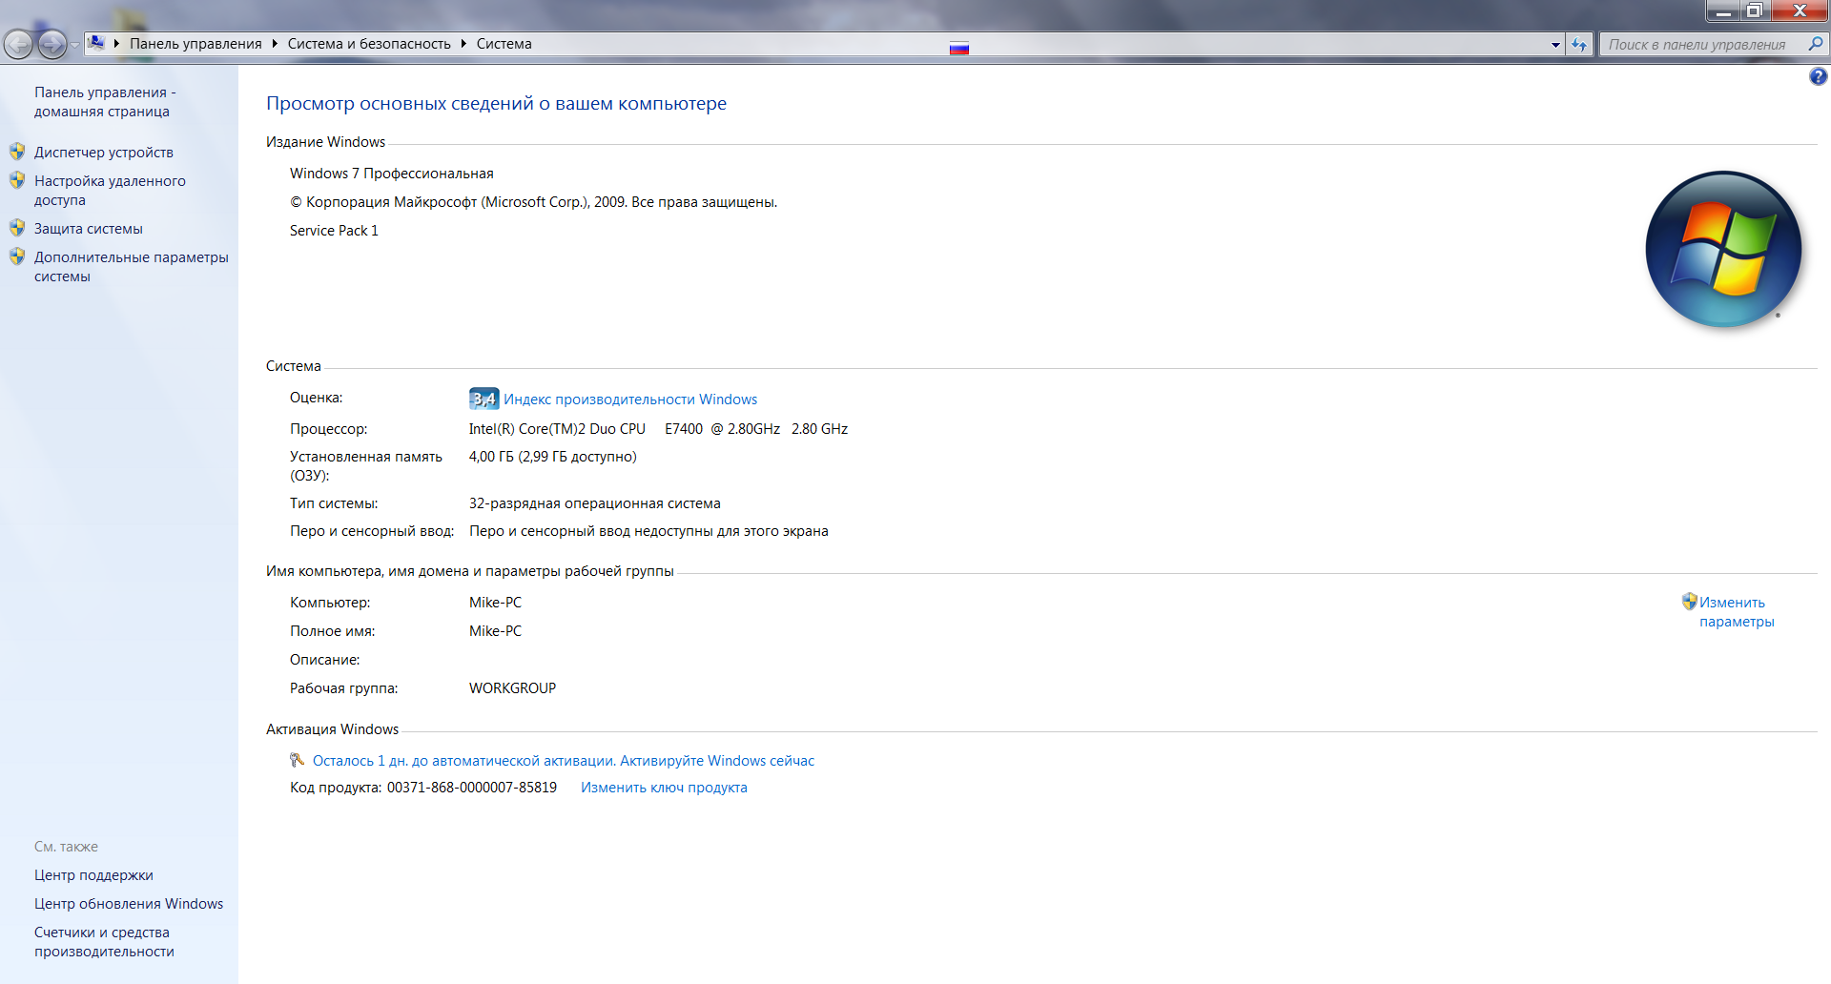The height and width of the screenshot is (984, 1831).
Task: Minimize the System window
Action: point(1722,10)
